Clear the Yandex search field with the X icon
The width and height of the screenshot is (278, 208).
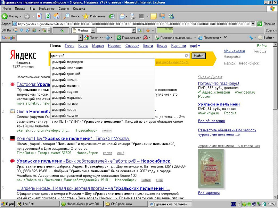point(187,55)
